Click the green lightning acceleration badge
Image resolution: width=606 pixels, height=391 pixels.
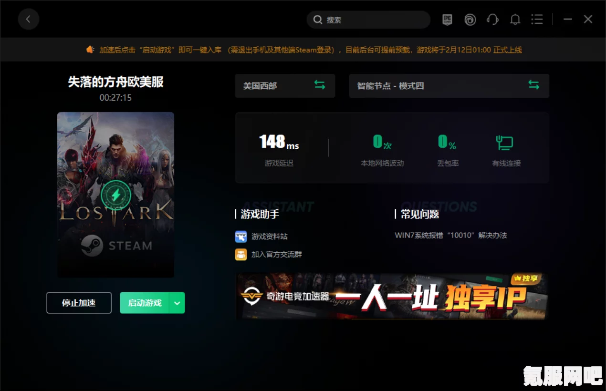pyautogui.click(x=116, y=195)
